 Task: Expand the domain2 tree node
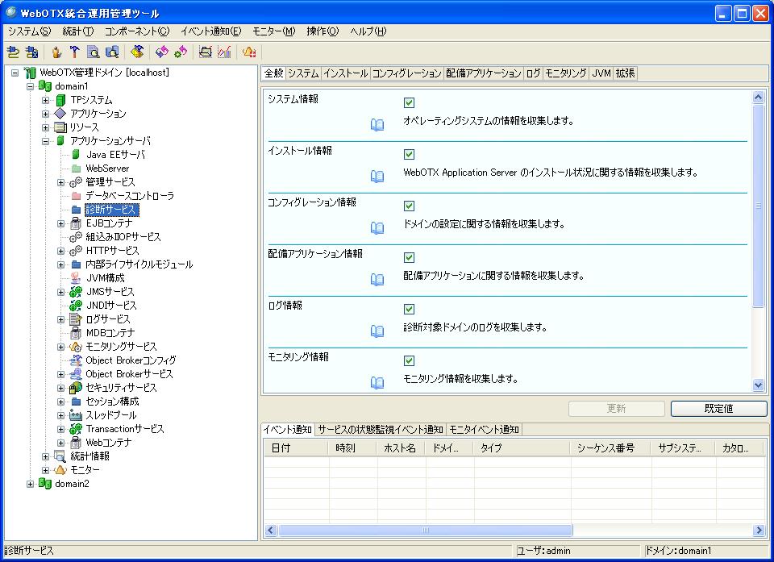(x=31, y=484)
